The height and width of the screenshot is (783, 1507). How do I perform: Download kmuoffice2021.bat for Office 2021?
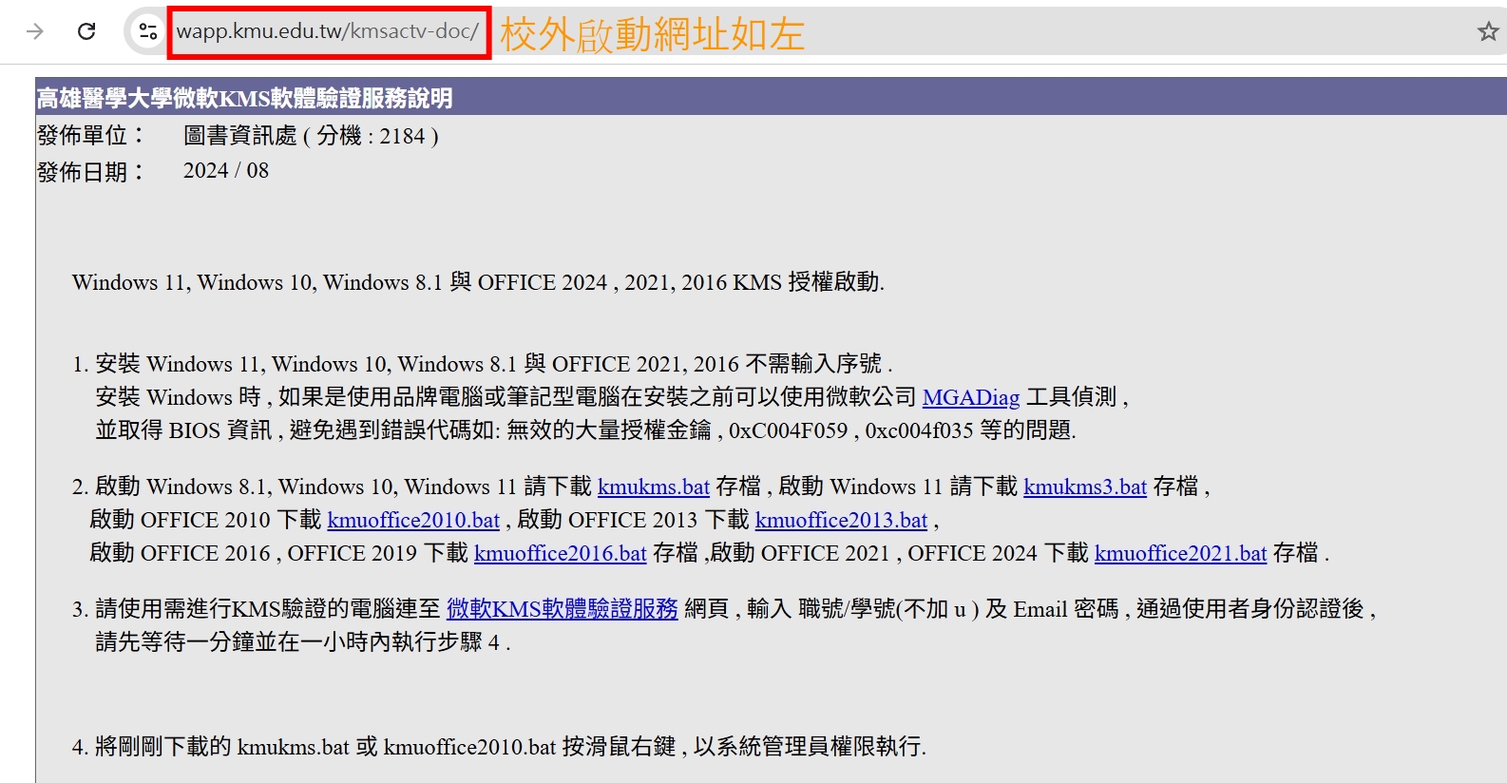(1180, 553)
